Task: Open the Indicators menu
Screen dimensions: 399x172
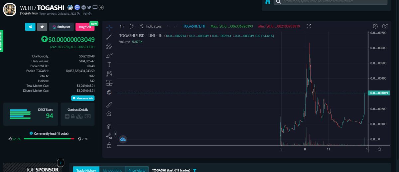Action: click(x=150, y=26)
